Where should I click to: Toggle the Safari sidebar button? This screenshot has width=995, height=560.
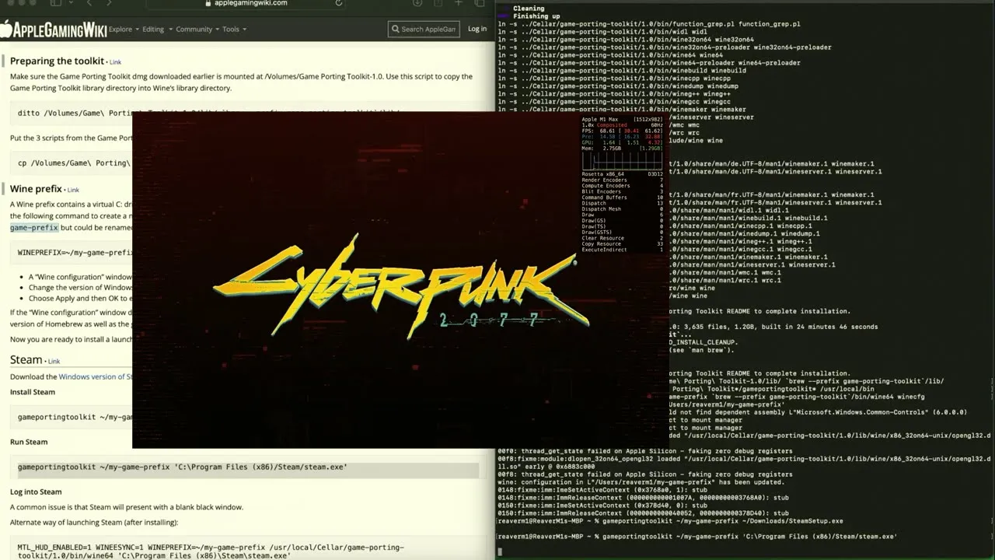pos(56,3)
